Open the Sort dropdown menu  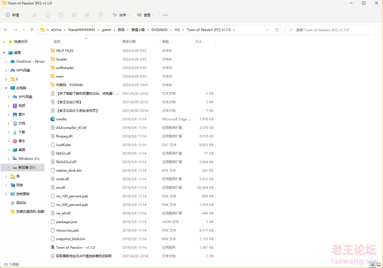(121, 15)
